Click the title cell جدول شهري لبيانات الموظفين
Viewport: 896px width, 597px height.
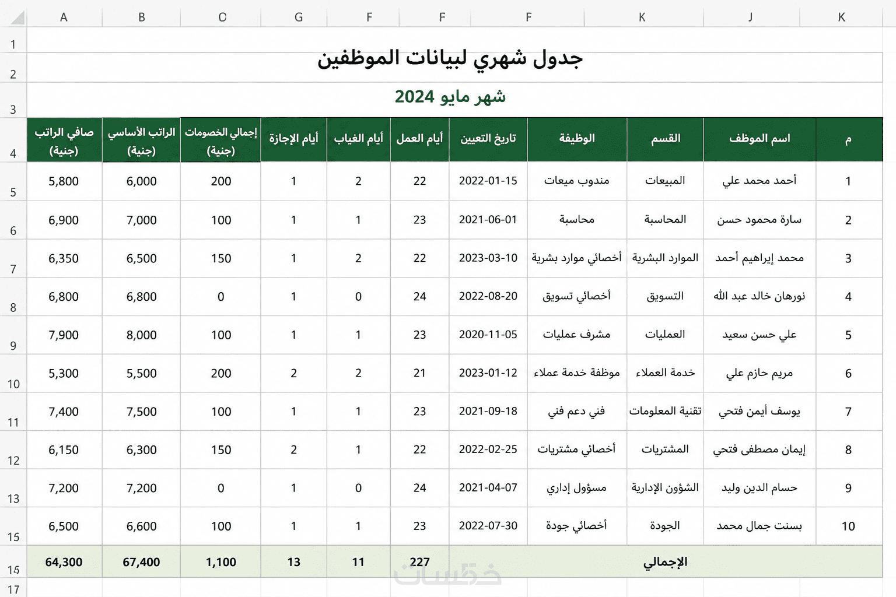tap(454, 58)
